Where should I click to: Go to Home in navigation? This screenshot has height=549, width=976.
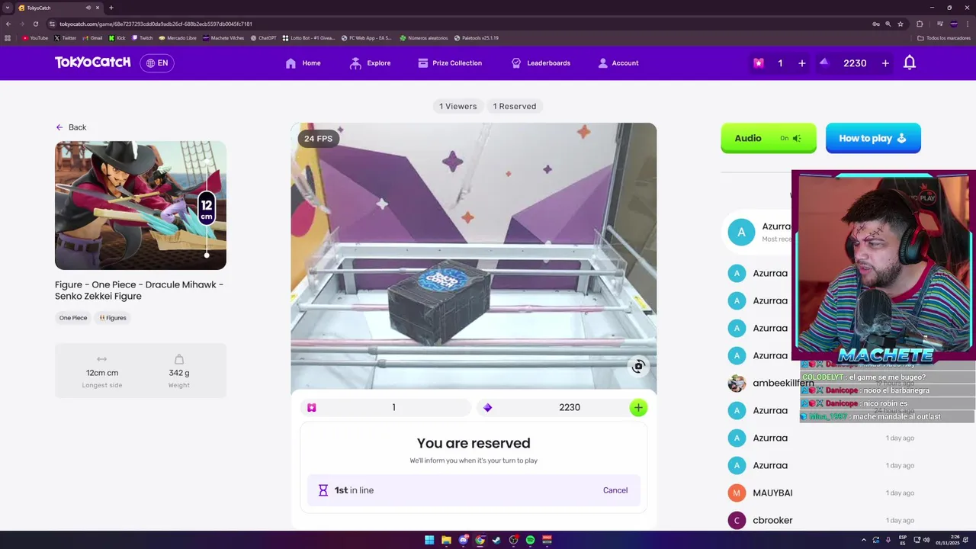click(303, 63)
